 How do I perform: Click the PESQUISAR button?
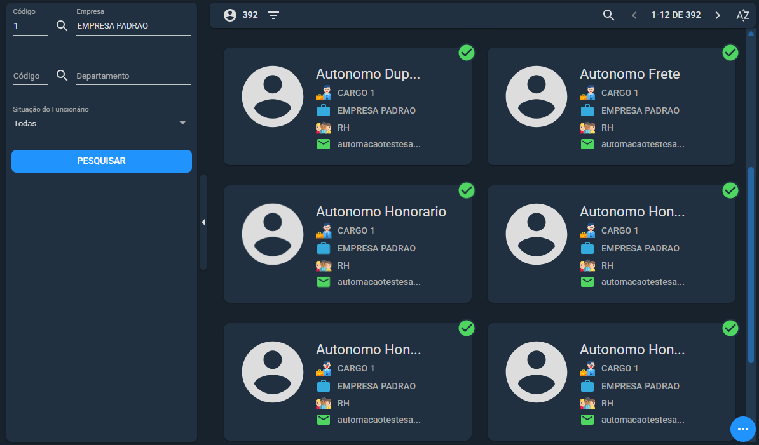(102, 161)
